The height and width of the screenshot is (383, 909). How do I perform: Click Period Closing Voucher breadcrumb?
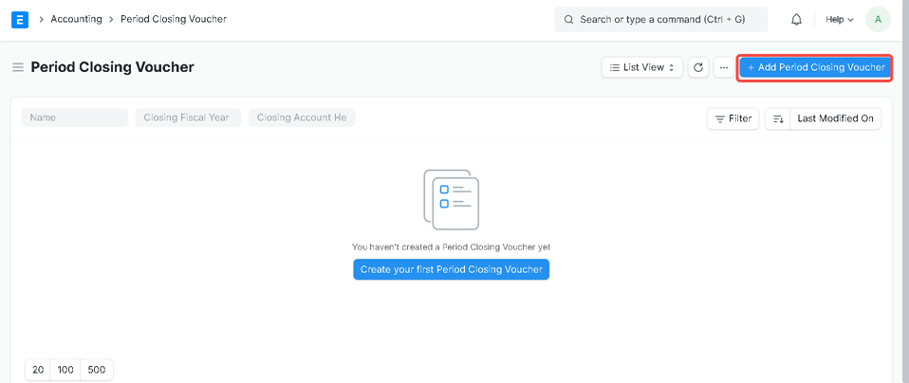click(x=173, y=19)
